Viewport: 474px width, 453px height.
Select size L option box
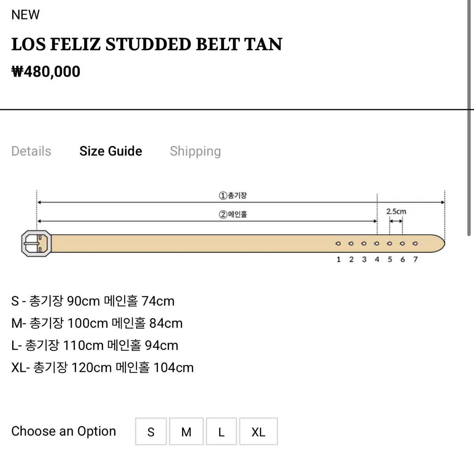[x=221, y=432]
